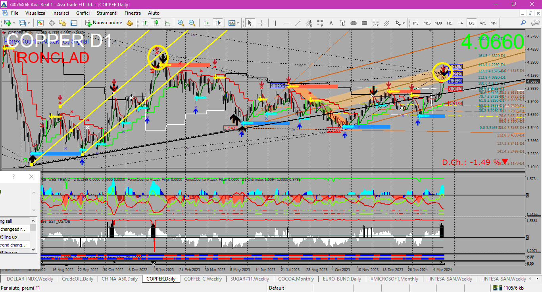Screen dimensions: 542x292
Task: Select the parallel lines tool in the toolbar
Action: pyautogui.click(x=386, y=23)
